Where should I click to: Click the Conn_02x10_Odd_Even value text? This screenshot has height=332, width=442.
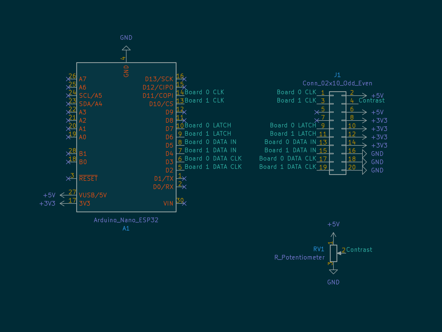(337, 83)
